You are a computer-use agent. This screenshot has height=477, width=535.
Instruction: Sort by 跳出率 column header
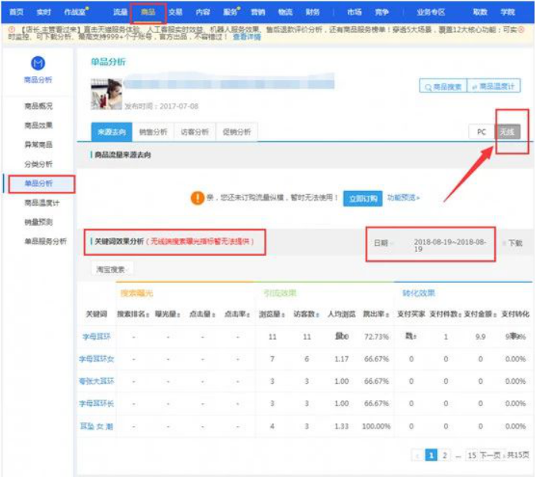pyautogui.click(x=375, y=314)
